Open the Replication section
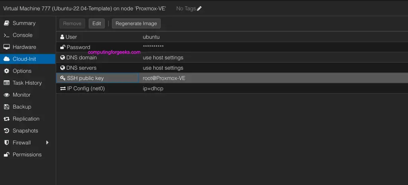The image size is (408, 185). pos(27,119)
